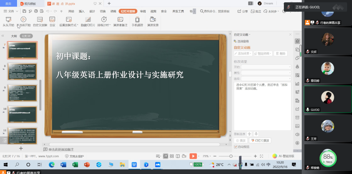
Task: Open custom slideshow (自定义放映)
Action: pyautogui.click(x=40, y=22)
